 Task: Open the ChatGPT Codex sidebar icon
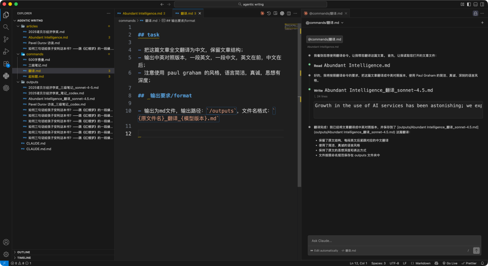coord(6,88)
